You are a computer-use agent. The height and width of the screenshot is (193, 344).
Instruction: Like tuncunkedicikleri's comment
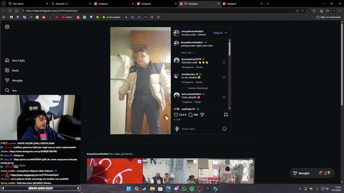pos(224,97)
